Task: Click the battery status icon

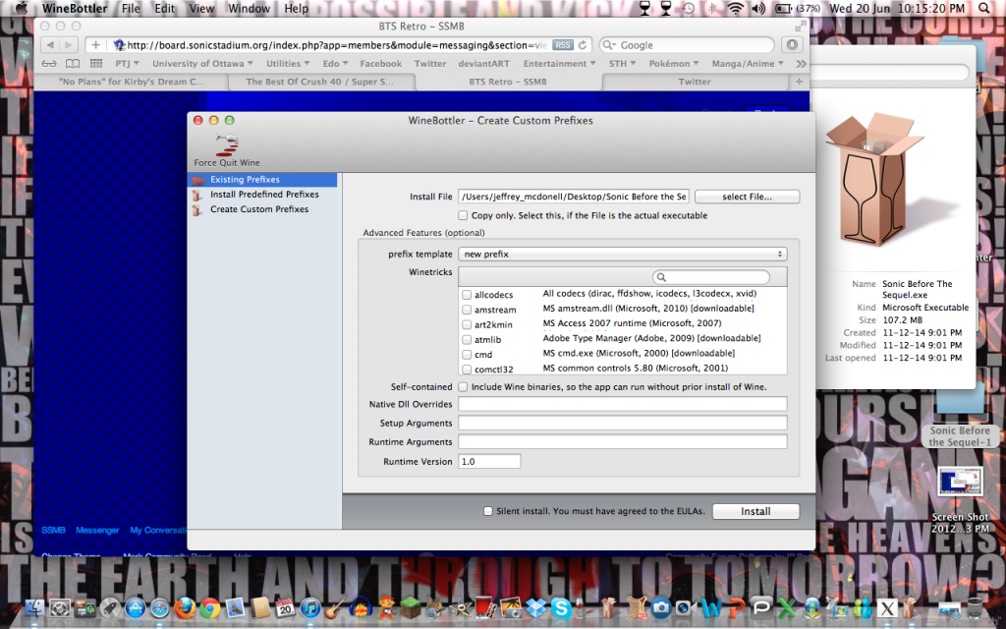Action: coord(783,8)
